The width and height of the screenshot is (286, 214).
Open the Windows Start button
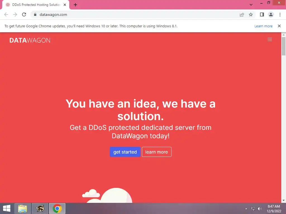click(x=7, y=208)
